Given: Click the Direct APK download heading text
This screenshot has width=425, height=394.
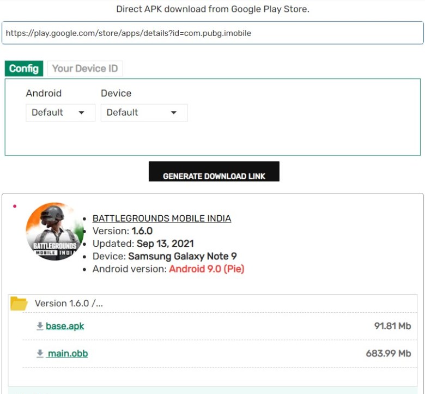Looking at the screenshot, I should click(212, 9).
